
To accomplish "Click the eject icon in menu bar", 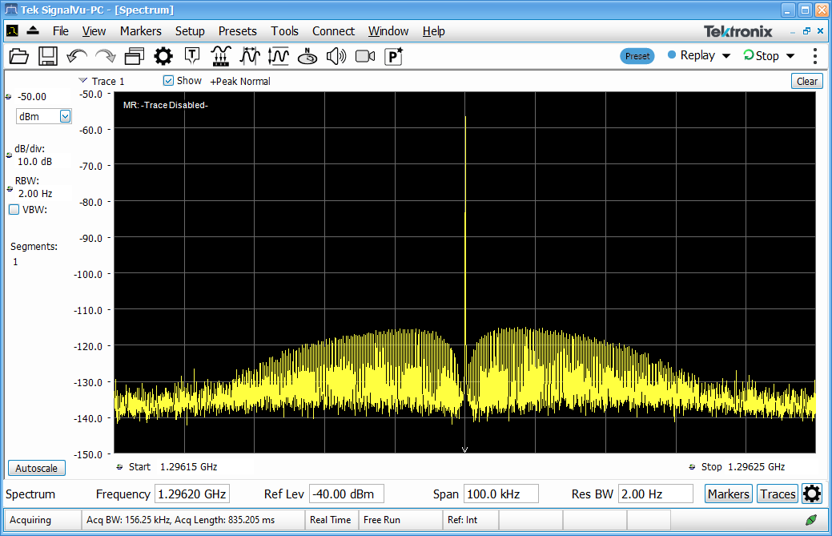I will coord(33,30).
